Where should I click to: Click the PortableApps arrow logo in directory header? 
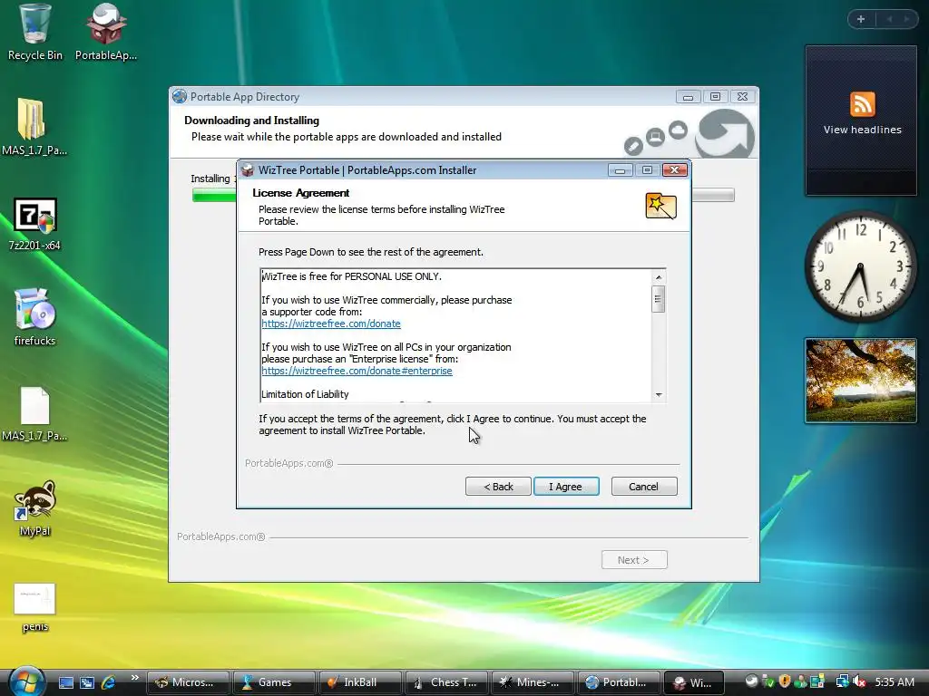point(725,133)
